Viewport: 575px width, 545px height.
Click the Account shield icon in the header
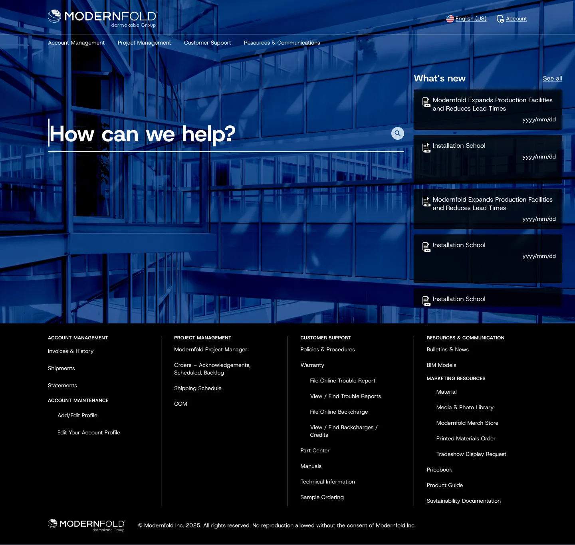(x=500, y=18)
